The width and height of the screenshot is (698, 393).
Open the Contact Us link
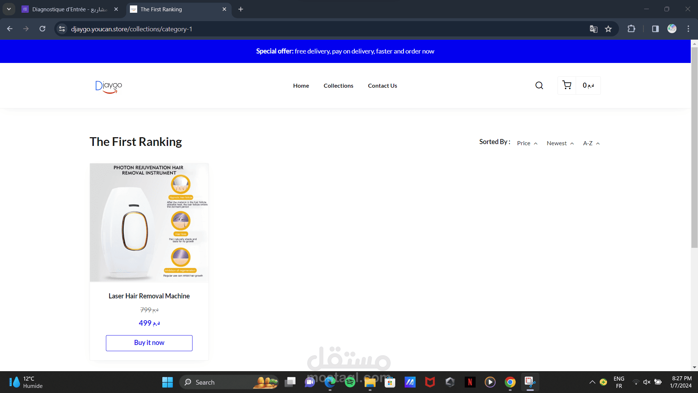tap(382, 86)
